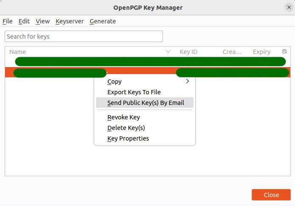This screenshot has height=206, width=295.
Task: Close the OpenPGP Key Manager window with X
Action: (x=289, y=7)
